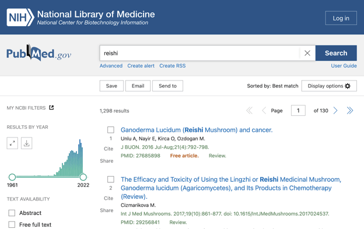This screenshot has height=229, width=364.
Task: Click the 'Free article.' label
Action: (184, 156)
